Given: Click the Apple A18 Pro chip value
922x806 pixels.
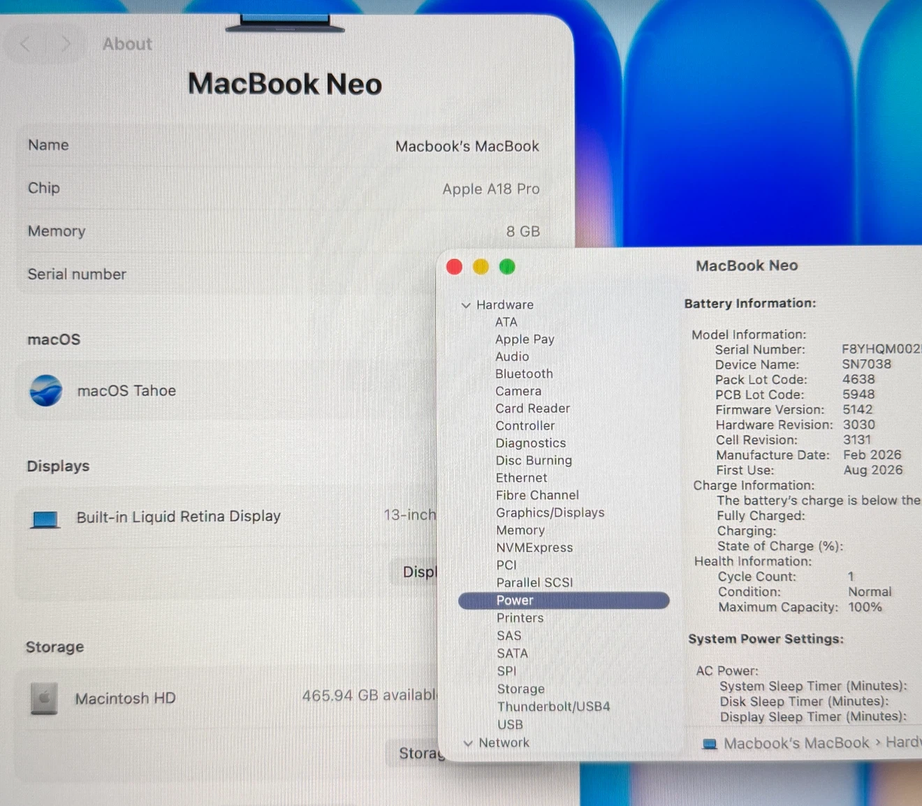Looking at the screenshot, I should [491, 189].
